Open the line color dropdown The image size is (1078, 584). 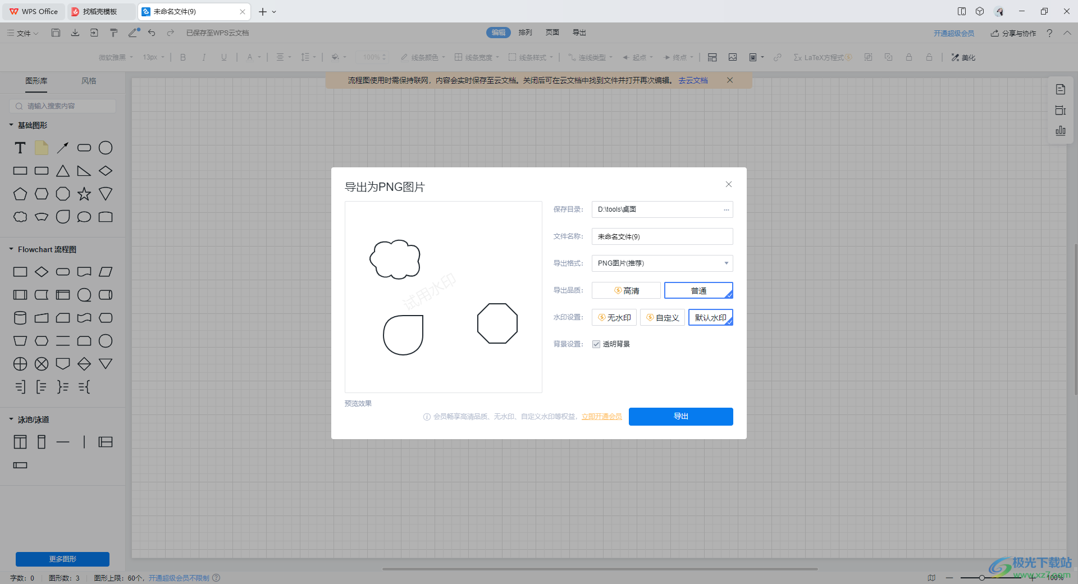coord(423,57)
